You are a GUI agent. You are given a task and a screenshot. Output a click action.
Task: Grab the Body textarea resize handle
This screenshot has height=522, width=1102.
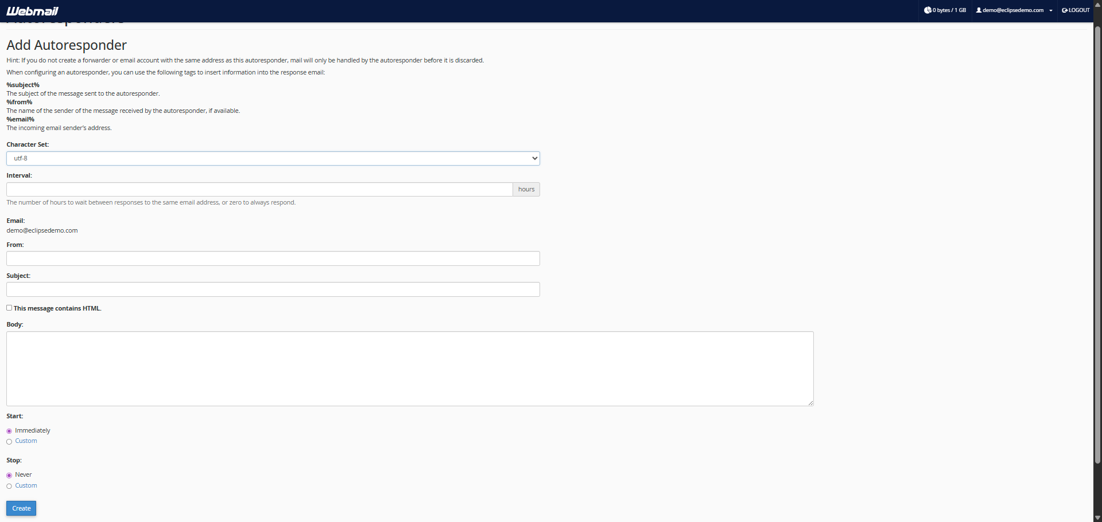810,403
